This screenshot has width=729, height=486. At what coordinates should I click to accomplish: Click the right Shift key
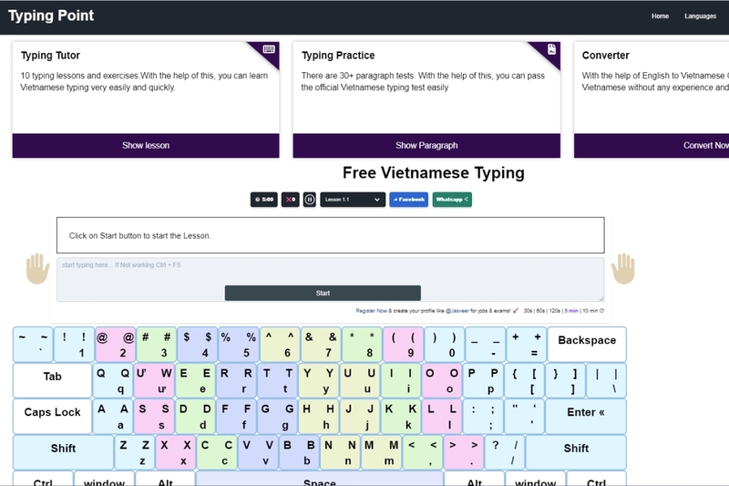click(576, 452)
